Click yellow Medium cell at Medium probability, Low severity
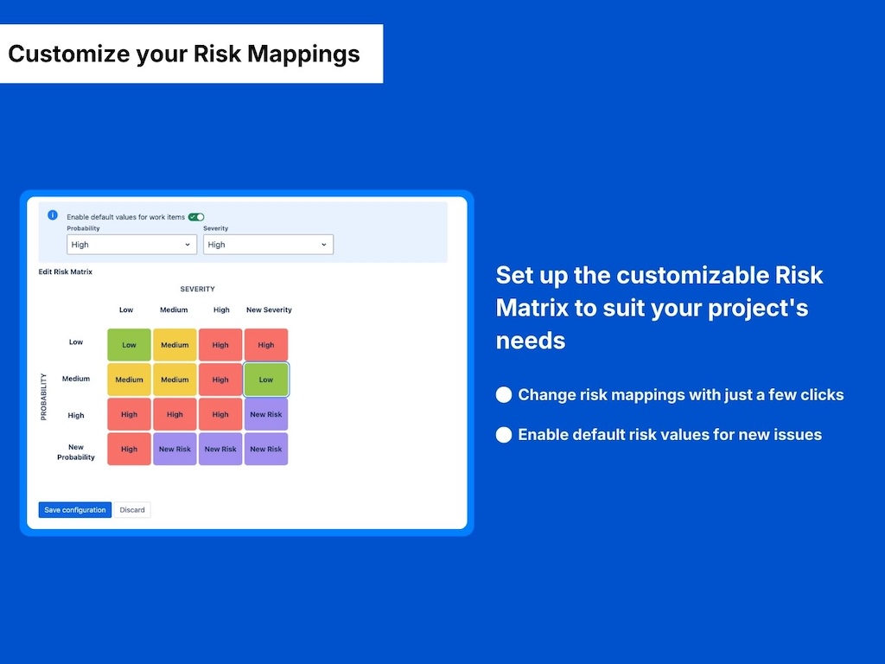The height and width of the screenshot is (664, 885). coord(129,380)
